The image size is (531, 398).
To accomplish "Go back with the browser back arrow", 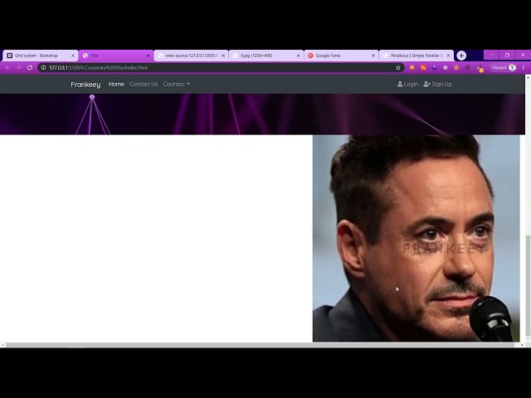I will point(7,68).
